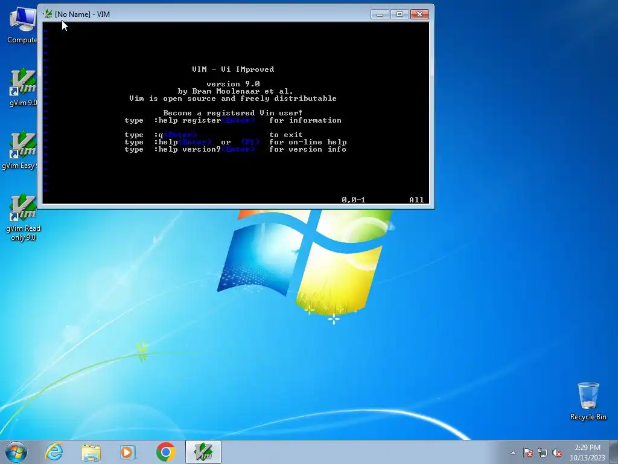This screenshot has width=618, height=464.
Task: Click the 'for on-line help' text
Action: pos(308,142)
